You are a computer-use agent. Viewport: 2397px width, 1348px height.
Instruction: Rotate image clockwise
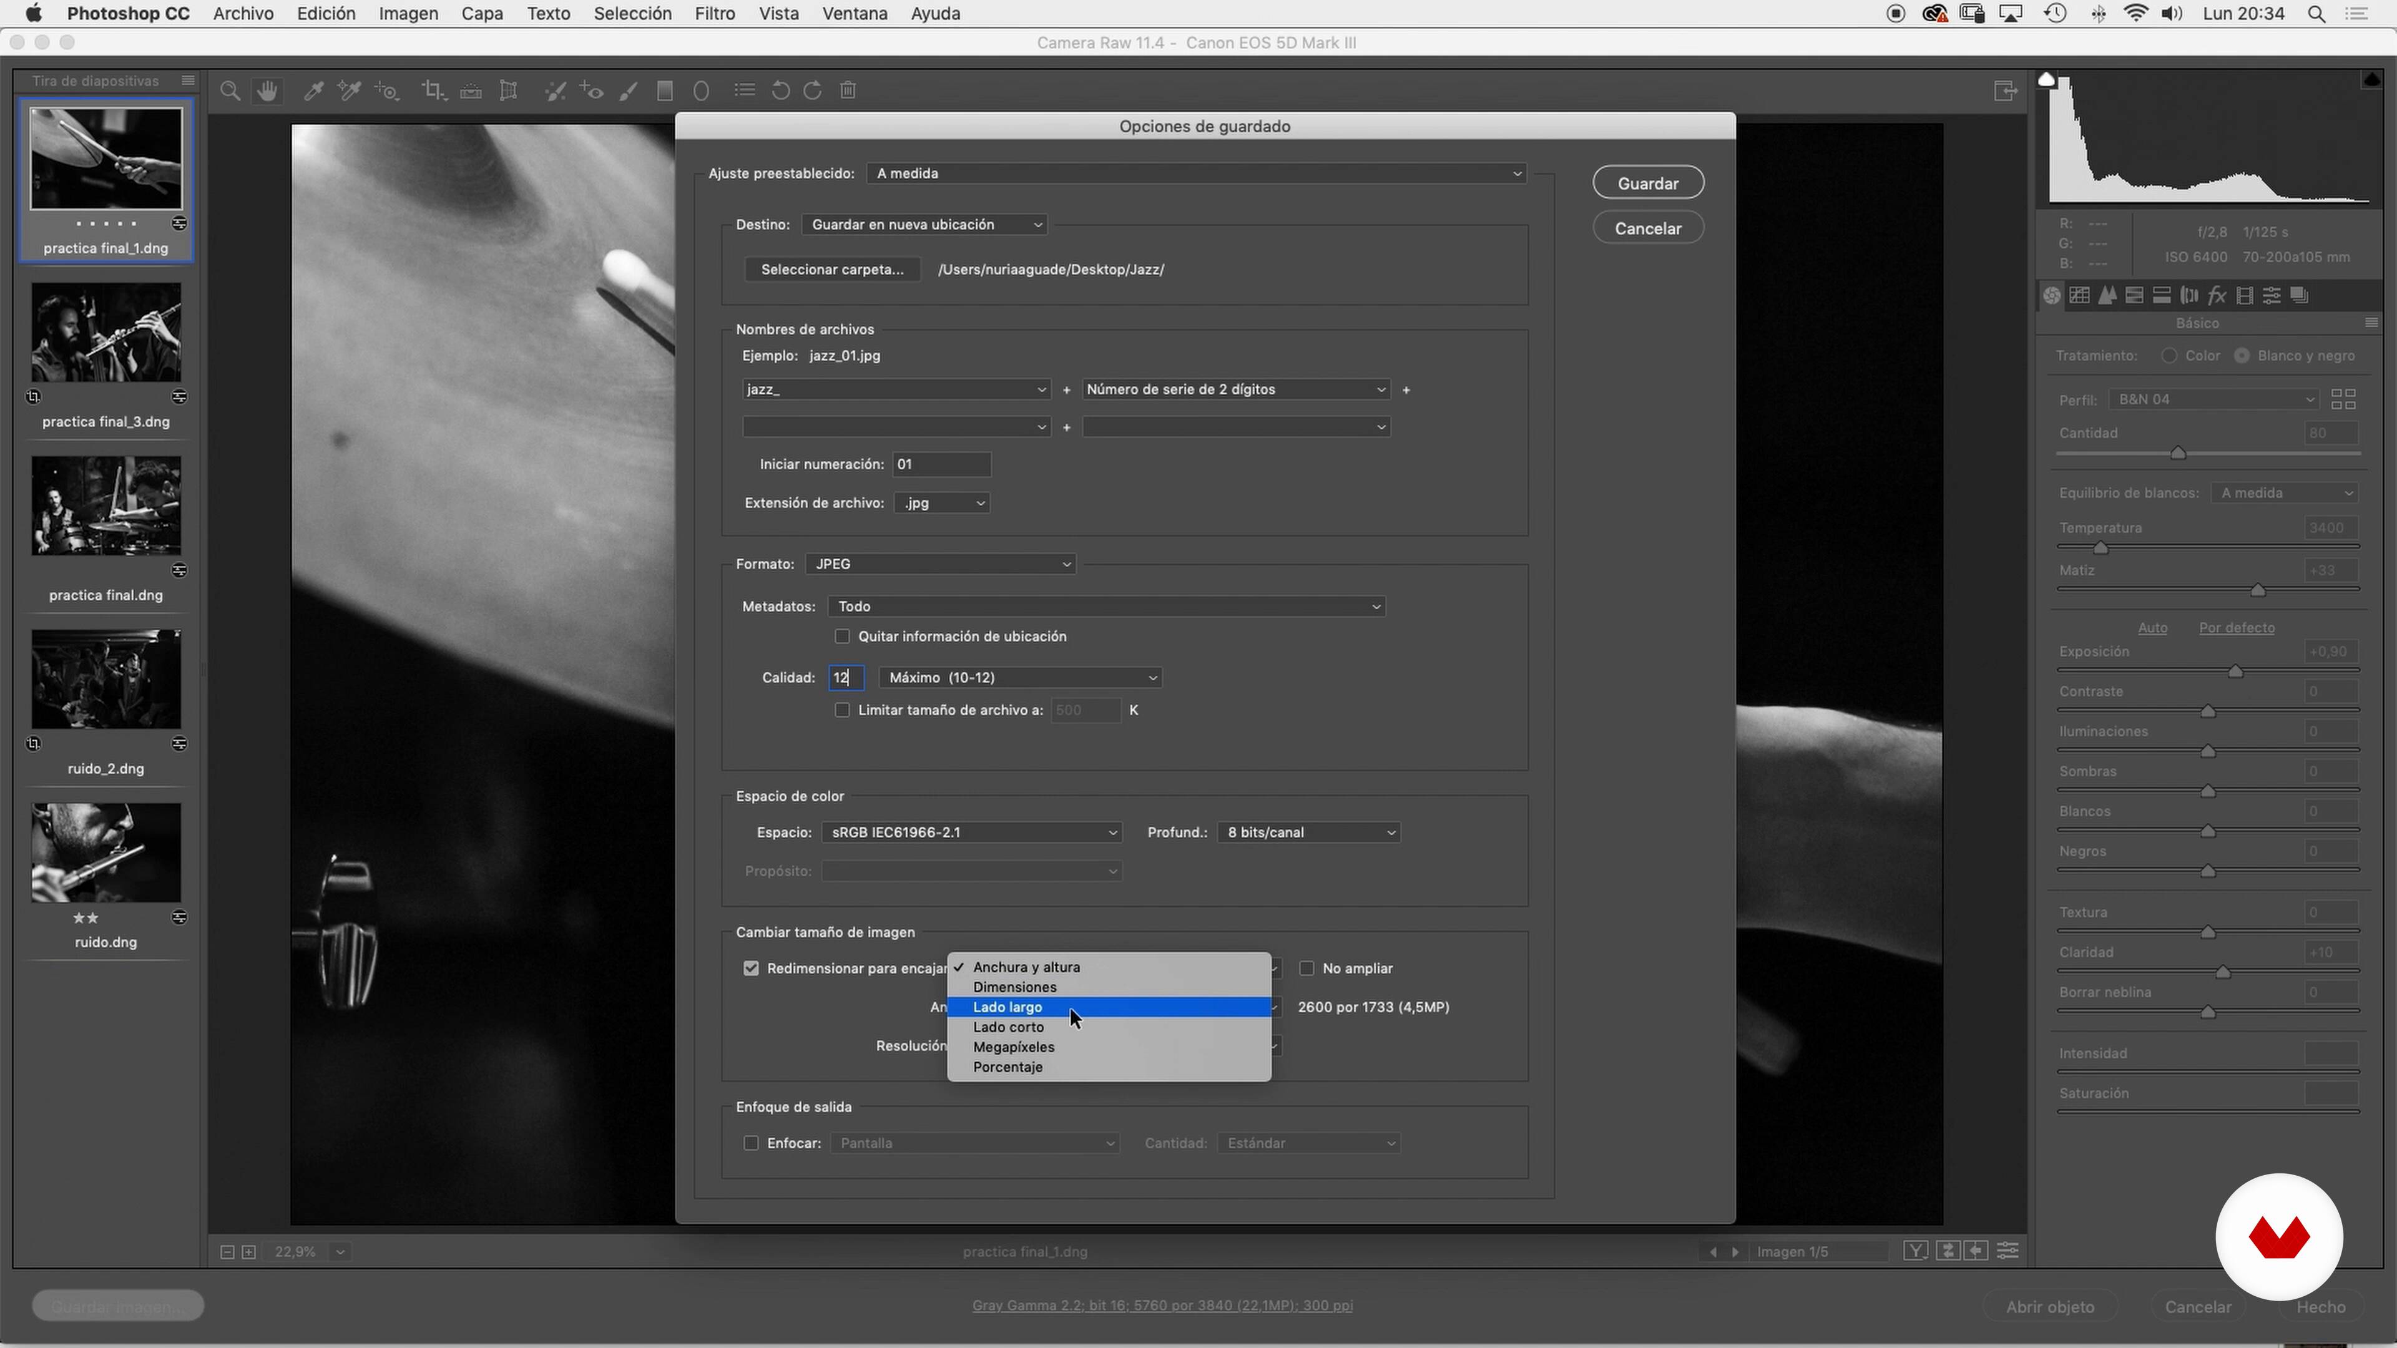pyautogui.click(x=812, y=90)
